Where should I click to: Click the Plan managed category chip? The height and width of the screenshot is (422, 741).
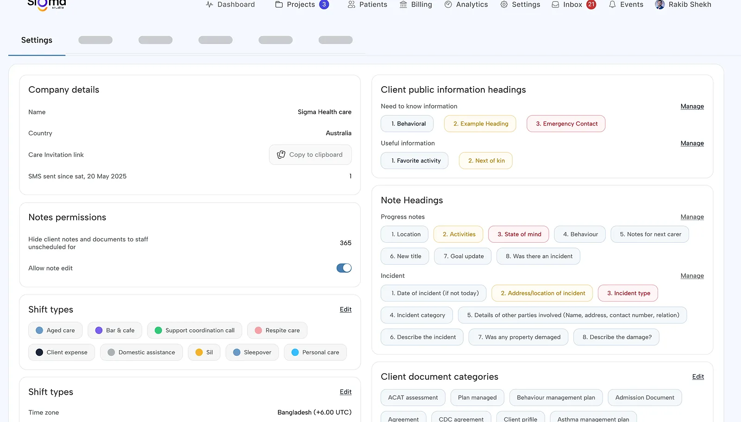(477, 397)
